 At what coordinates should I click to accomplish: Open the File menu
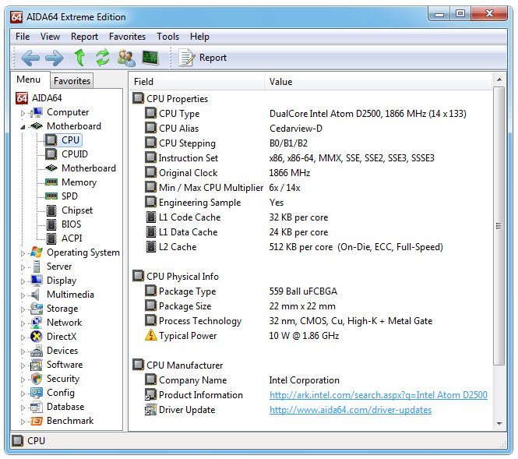23,37
